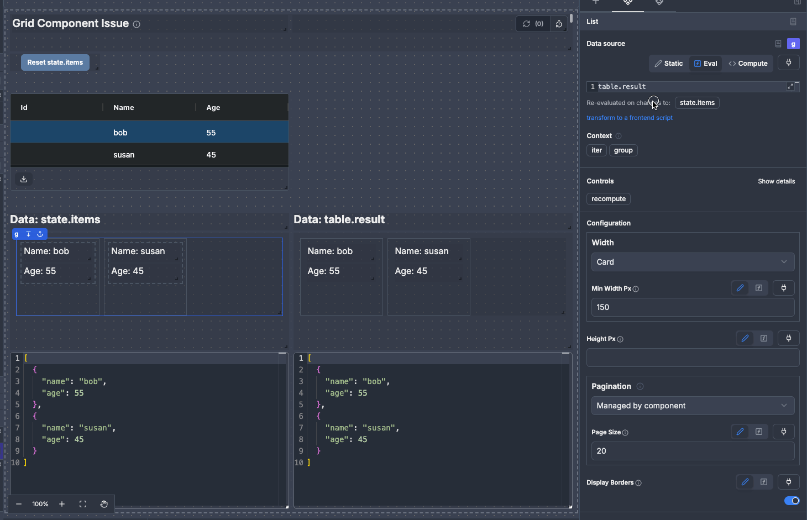
Task: Select static pencil mode for Min Width Px
Action: click(x=740, y=288)
